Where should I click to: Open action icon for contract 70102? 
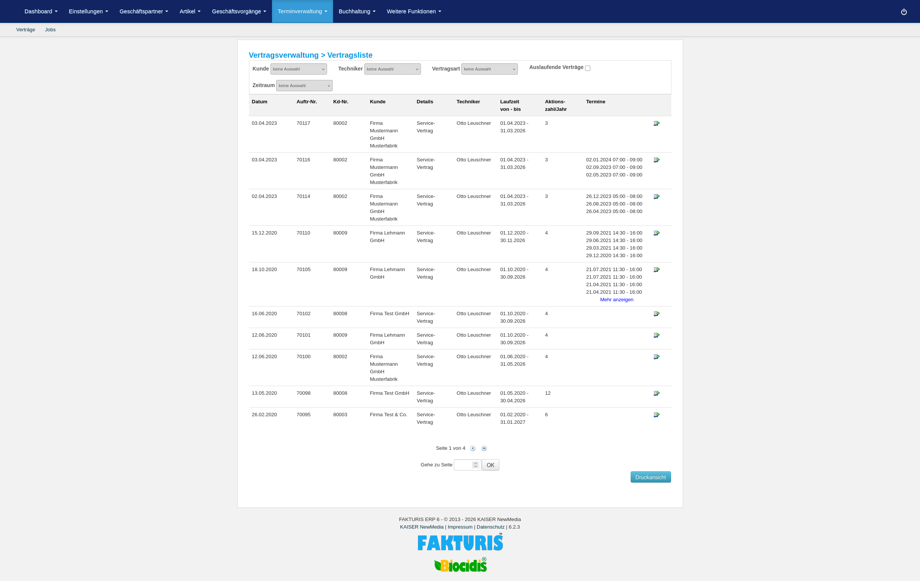pos(656,314)
